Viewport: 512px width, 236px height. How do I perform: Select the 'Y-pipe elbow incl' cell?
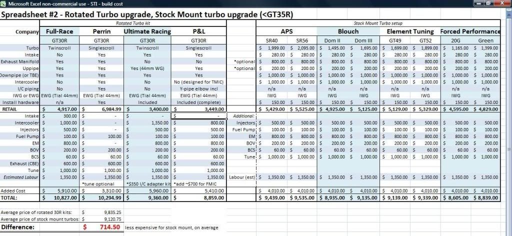[x=198, y=89]
